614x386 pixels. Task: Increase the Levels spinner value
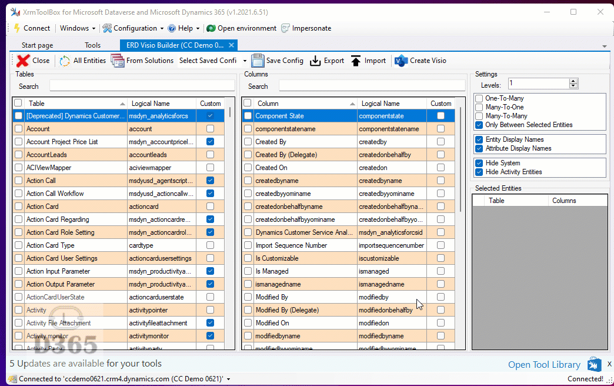pos(573,81)
